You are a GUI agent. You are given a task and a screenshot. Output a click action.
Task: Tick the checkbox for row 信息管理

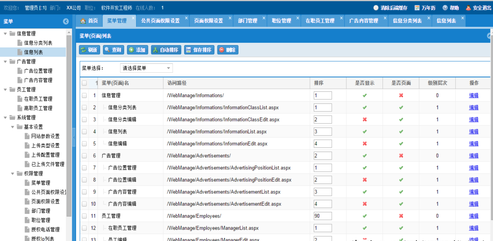click(84, 96)
